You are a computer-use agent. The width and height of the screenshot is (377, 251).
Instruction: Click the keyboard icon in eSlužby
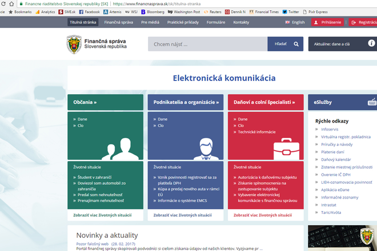pyautogui.click(x=372, y=102)
